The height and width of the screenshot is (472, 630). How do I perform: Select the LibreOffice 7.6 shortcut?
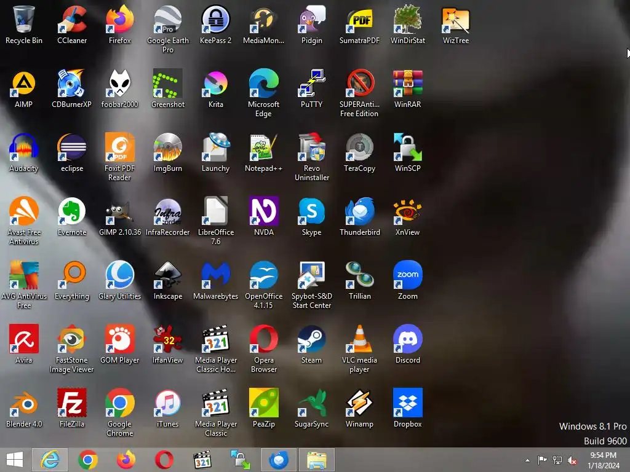point(216,221)
